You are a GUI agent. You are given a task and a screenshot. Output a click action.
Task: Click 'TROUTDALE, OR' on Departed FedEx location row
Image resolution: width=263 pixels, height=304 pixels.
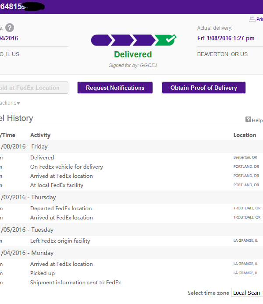(247, 208)
